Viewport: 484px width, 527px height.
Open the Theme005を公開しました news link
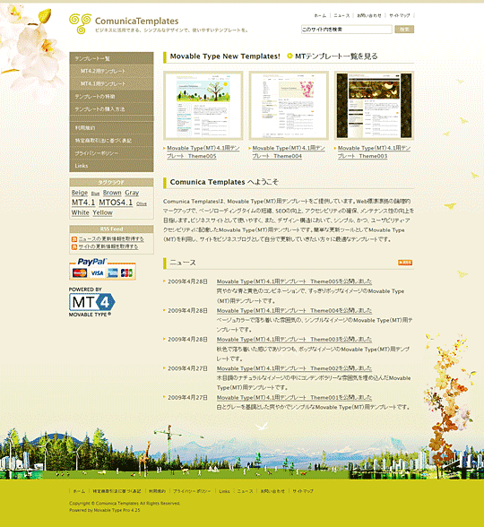[294, 281]
